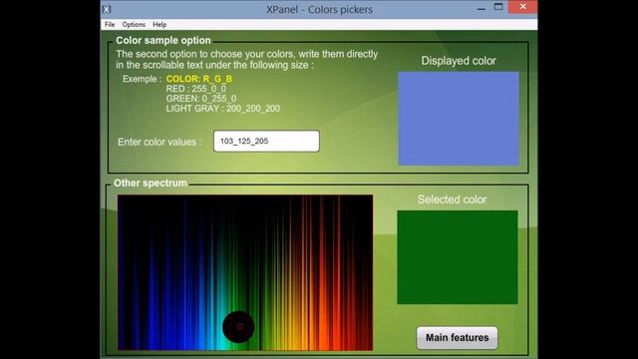Click the 'COLOR: R_G_B' example text
The image size is (638, 359).
(199, 79)
